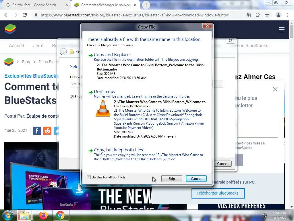This screenshot has width=294, height=221.
Task: Click the site lock icon
Action: [36, 15]
